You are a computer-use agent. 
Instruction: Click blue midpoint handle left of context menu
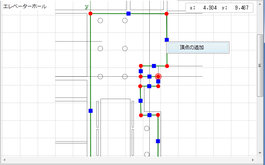[167, 40]
